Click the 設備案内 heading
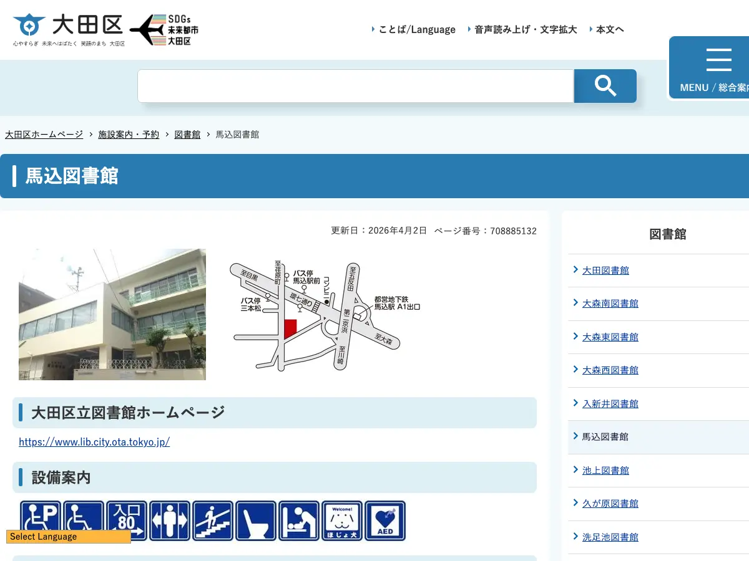The height and width of the screenshot is (561, 749). (61, 477)
